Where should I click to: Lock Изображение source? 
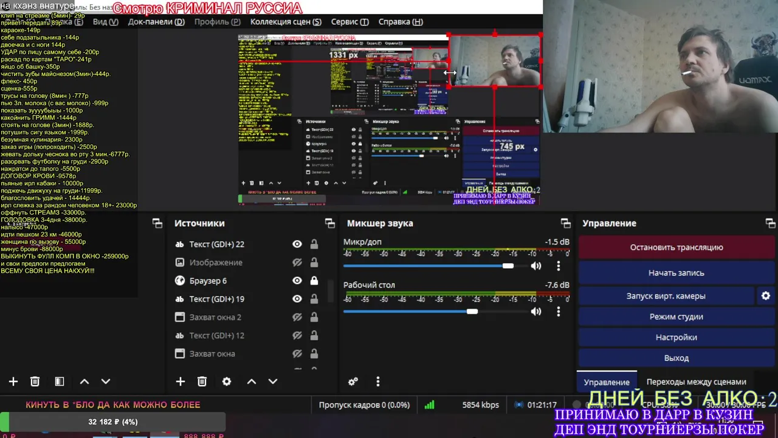click(314, 262)
